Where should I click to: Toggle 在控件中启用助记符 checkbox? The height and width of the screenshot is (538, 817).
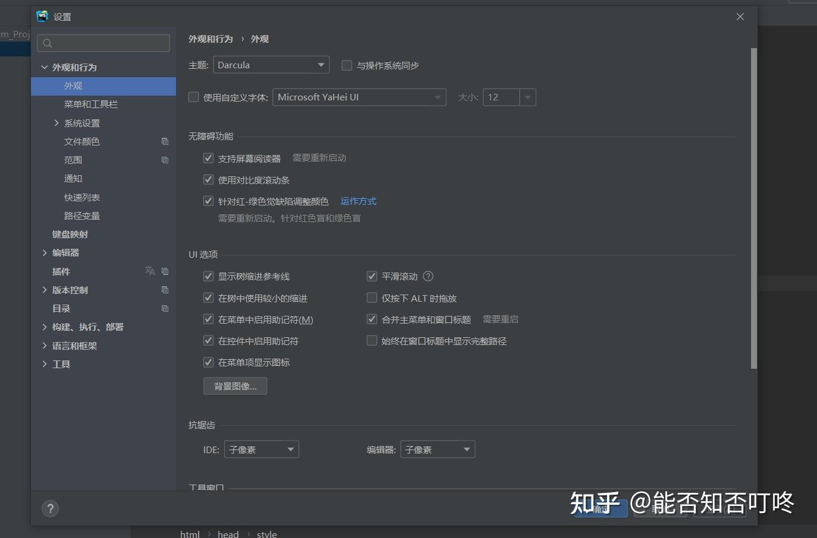[x=208, y=340]
